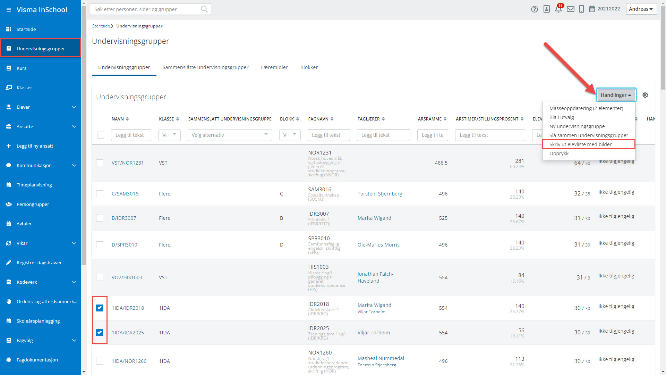Expand the Fagvalg sidebar section

click(74, 340)
